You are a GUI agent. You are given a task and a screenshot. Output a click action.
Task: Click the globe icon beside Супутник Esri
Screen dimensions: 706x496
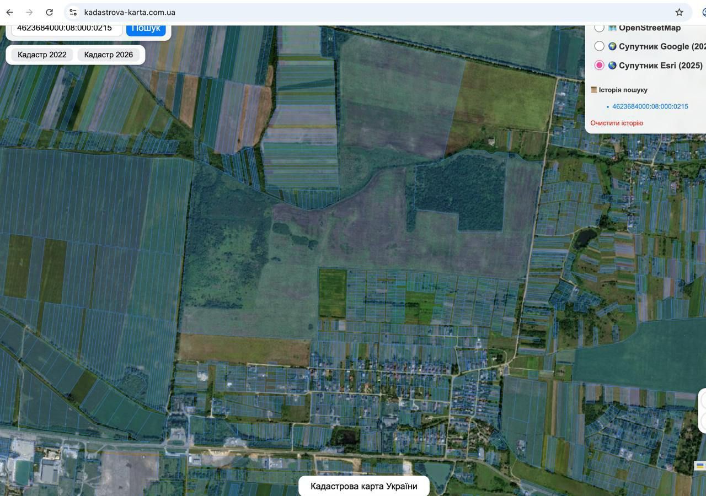(612, 66)
